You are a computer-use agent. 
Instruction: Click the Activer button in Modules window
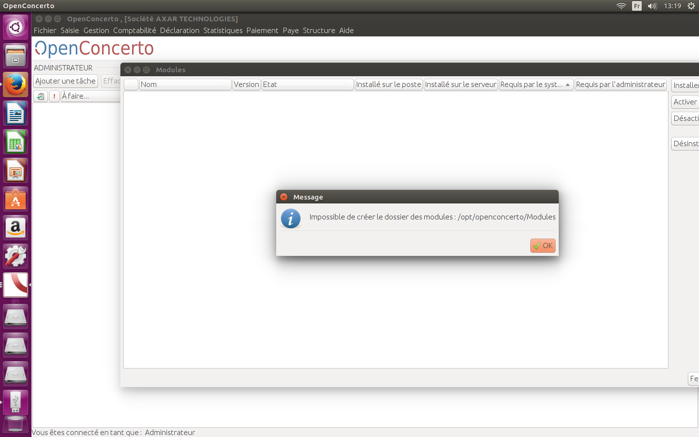[685, 102]
